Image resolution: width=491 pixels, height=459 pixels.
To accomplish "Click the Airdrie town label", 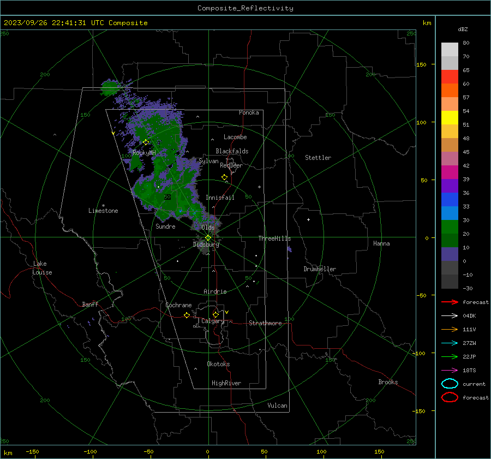I will click(215, 291).
